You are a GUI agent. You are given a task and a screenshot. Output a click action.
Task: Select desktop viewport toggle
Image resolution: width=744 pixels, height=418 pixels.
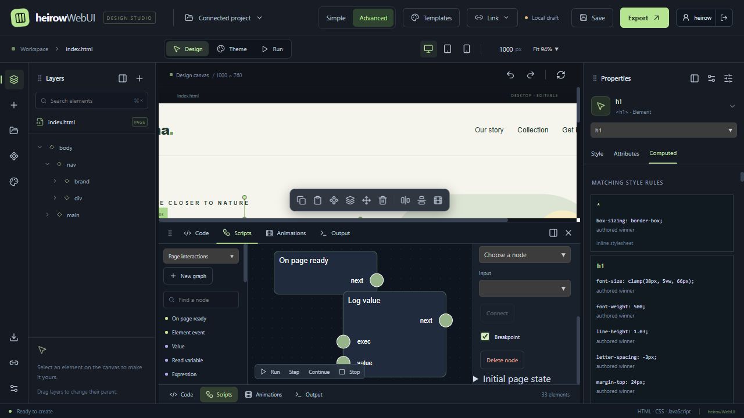click(x=428, y=49)
